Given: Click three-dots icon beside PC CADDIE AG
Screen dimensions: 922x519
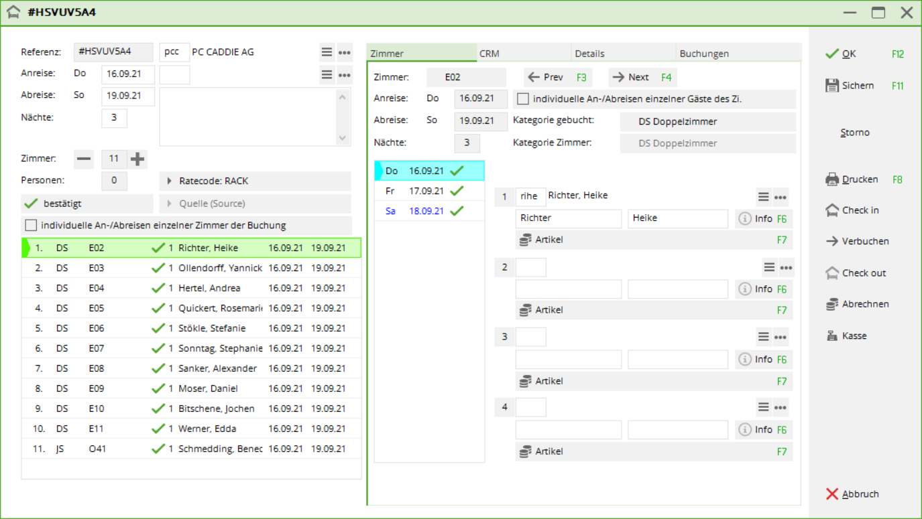Looking at the screenshot, I should point(345,52).
